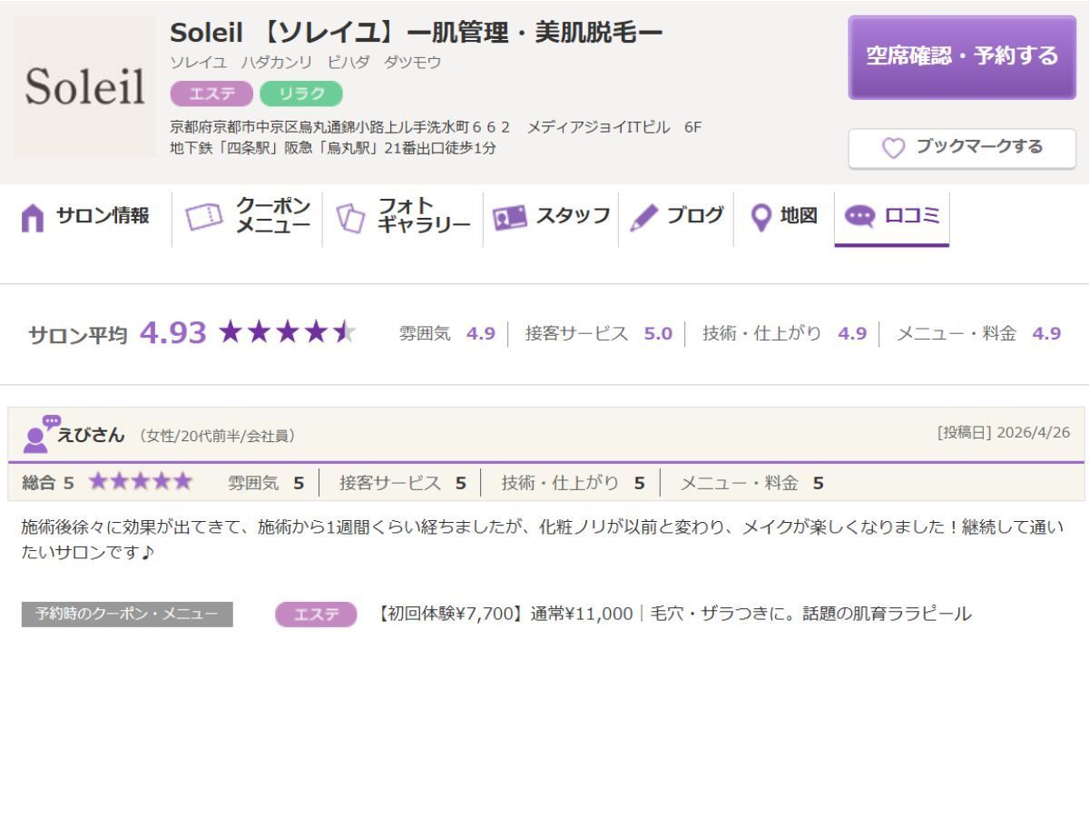
Task: Click 技術・仕上がり 4.9 average rating
Action: (x=785, y=333)
